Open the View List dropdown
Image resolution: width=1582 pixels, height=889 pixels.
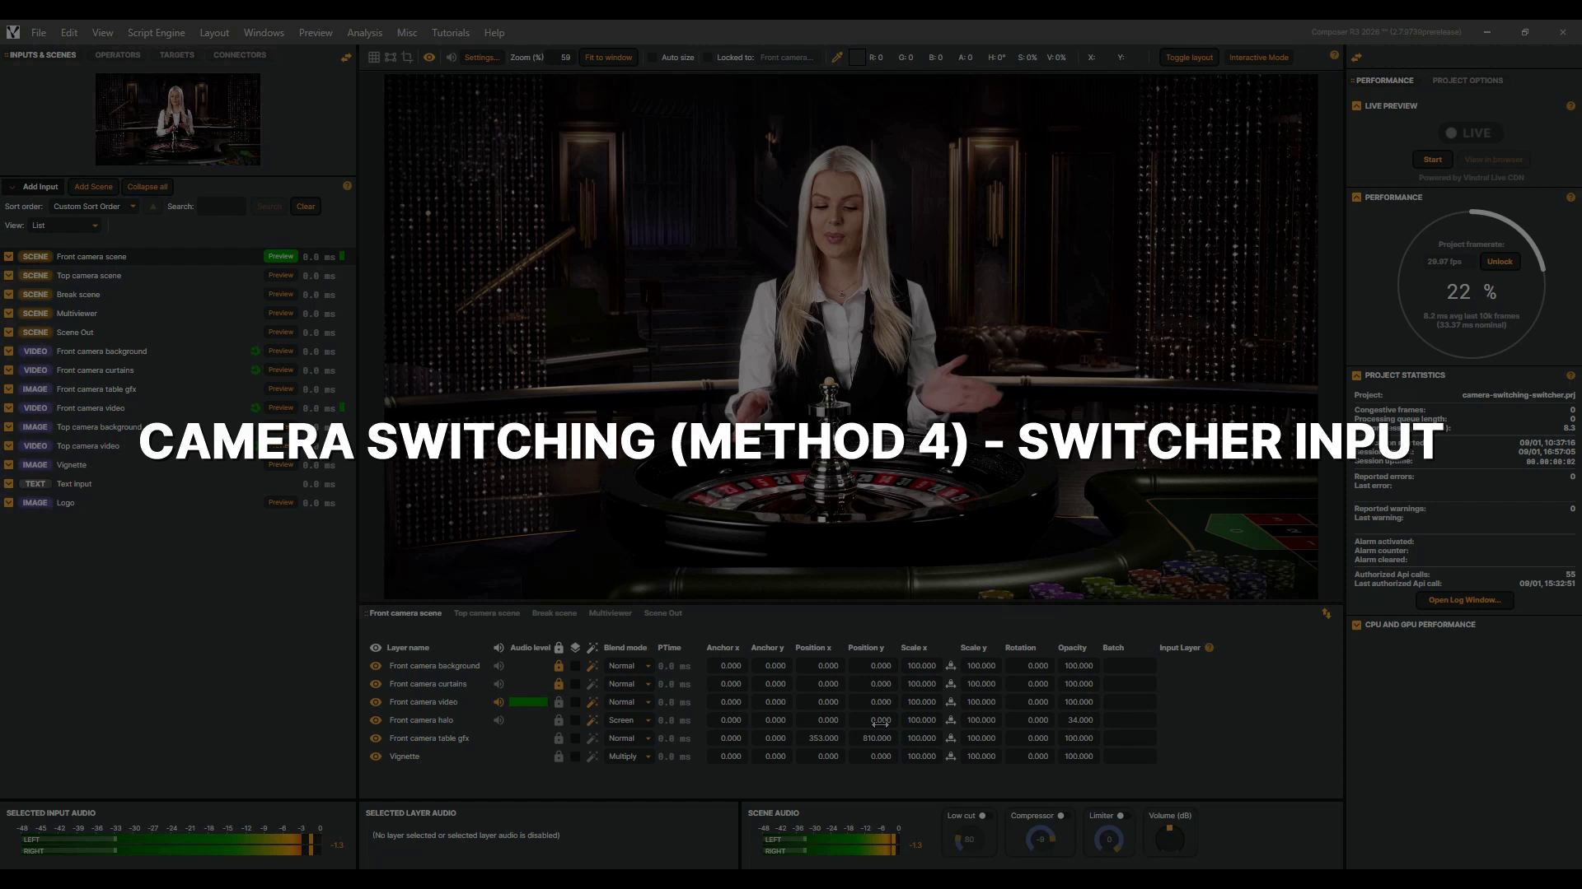coord(64,226)
